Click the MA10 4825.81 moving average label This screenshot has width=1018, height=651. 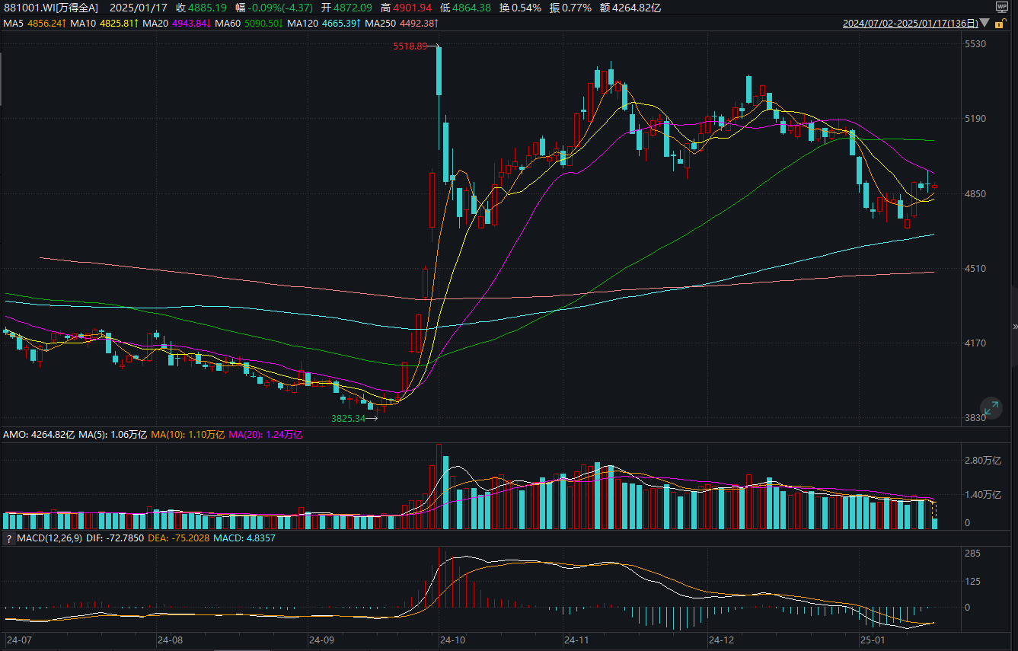click(105, 24)
